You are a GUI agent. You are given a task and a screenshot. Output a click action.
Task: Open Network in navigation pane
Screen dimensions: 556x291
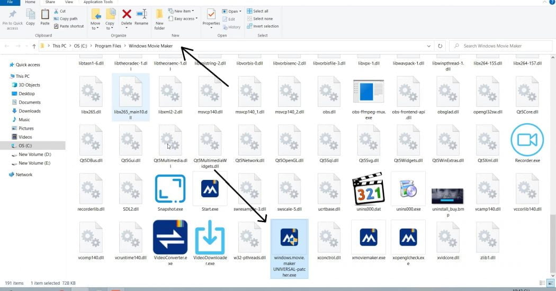[24, 175]
